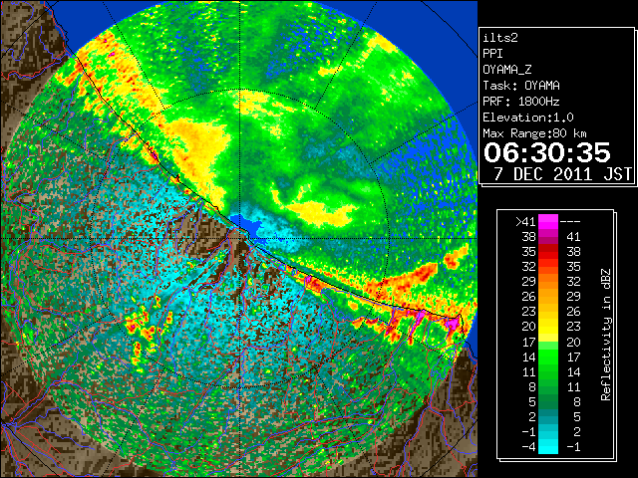Select the 'PRF: 1800Hz' text
638x478 pixels.
(521, 102)
